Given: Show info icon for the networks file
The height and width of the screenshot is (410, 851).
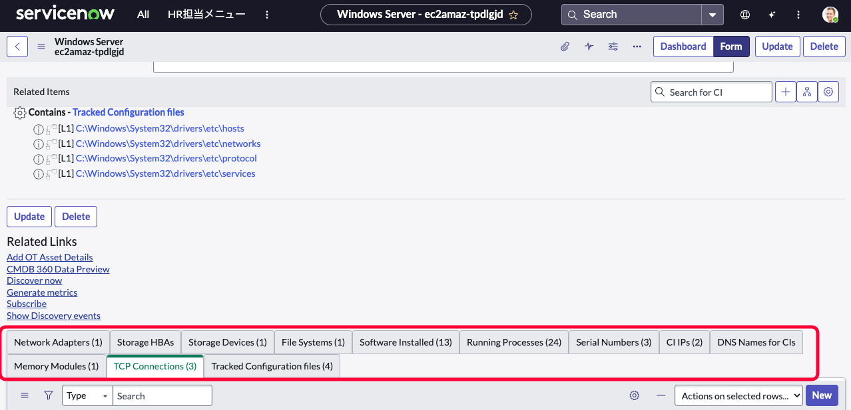Looking at the screenshot, I should click(x=39, y=144).
